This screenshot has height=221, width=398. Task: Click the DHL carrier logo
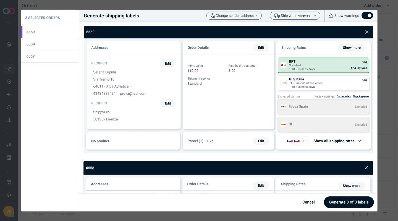click(x=283, y=124)
